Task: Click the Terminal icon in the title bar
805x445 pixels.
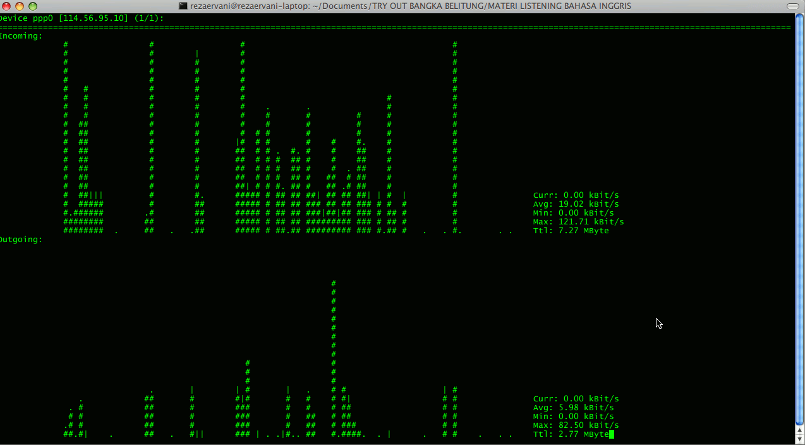Action: [x=183, y=6]
